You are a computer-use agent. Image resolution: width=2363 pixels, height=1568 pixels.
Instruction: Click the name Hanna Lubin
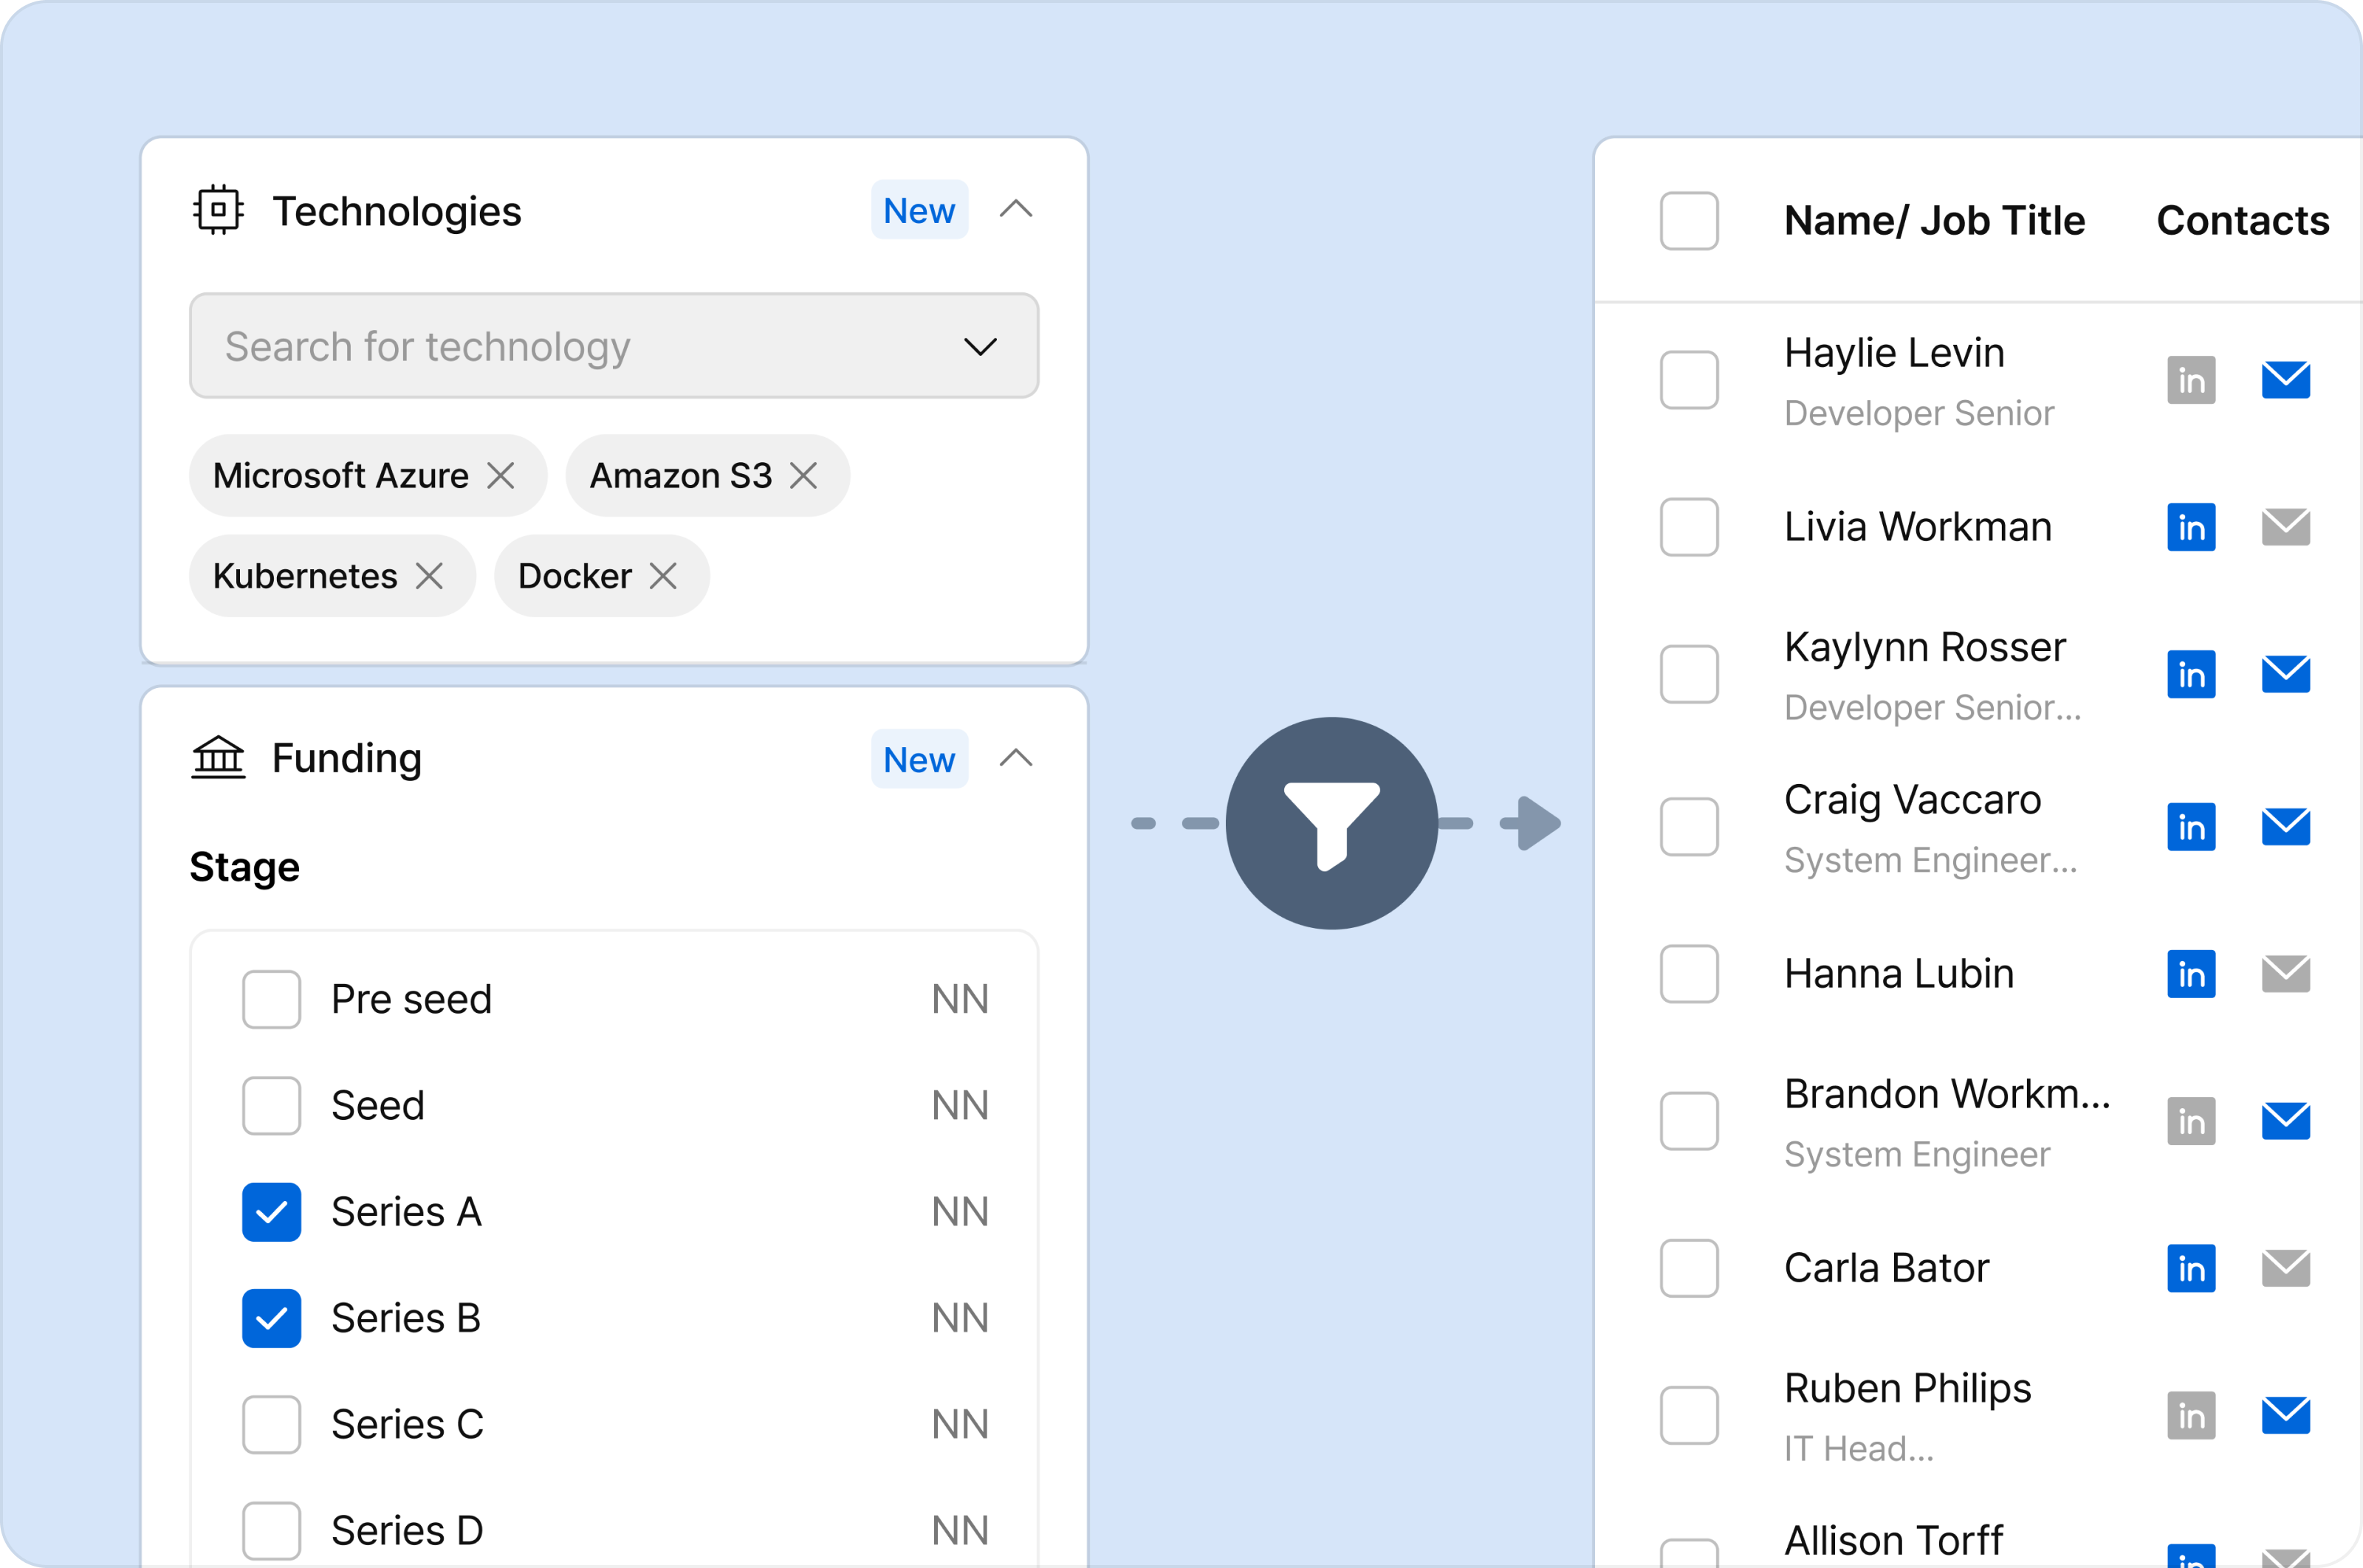click(1899, 974)
